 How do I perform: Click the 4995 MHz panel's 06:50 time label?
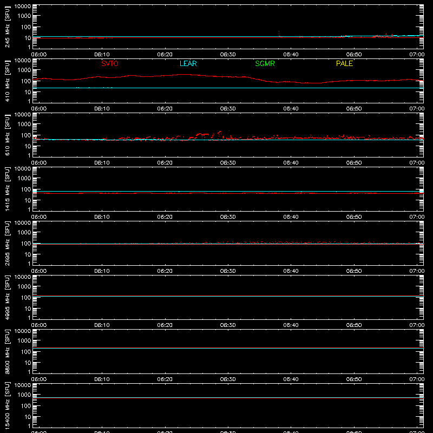click(354, 325)
